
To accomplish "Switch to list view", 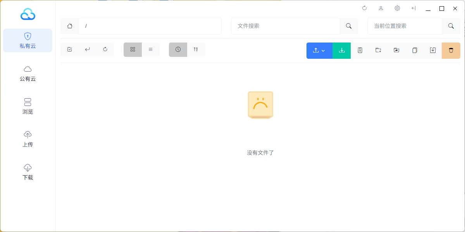I will pos(151,49).
